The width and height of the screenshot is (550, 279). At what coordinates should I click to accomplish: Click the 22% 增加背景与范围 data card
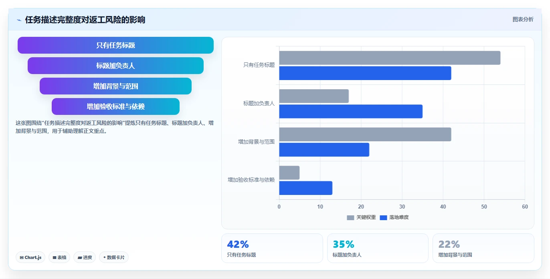(x=483, y=248)
